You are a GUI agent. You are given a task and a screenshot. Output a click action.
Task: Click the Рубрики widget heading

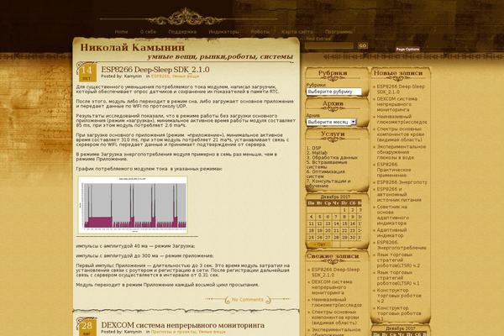coord(333,73)
